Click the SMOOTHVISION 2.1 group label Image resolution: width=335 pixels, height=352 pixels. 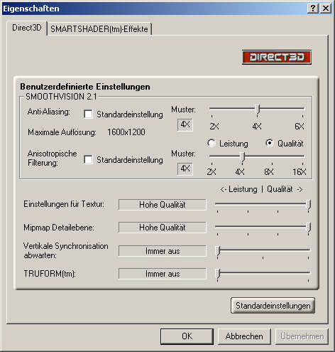pyautogui.click(x=61, y=97)
